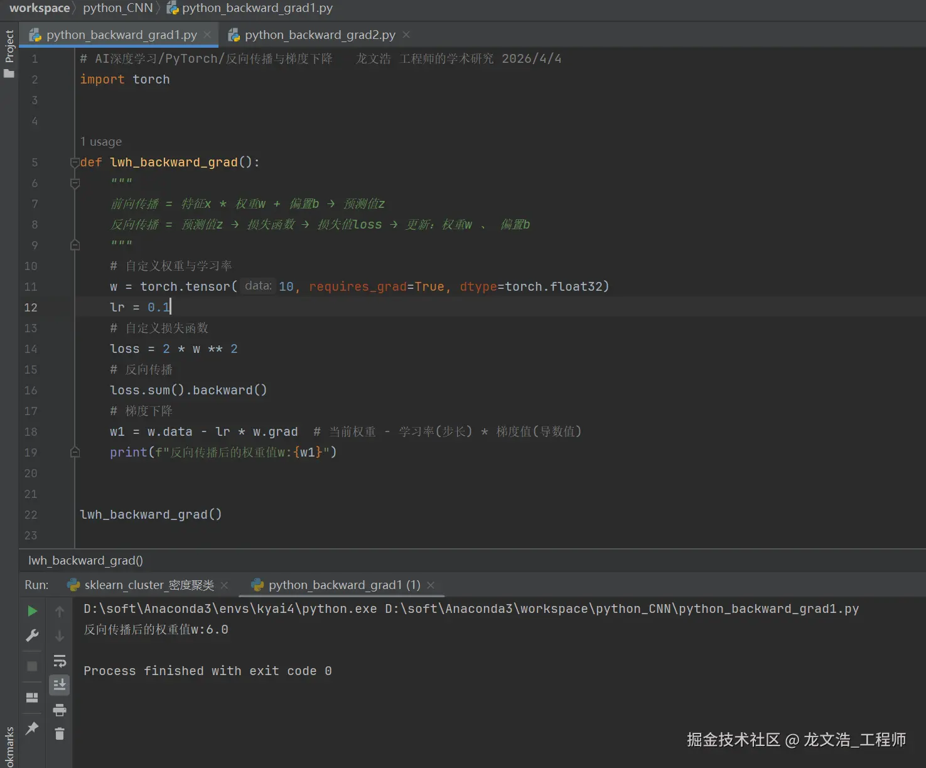This screenshot has height=768, width=926.
Task: Click the Stop process square icon
Action: (x=32, y=666)
